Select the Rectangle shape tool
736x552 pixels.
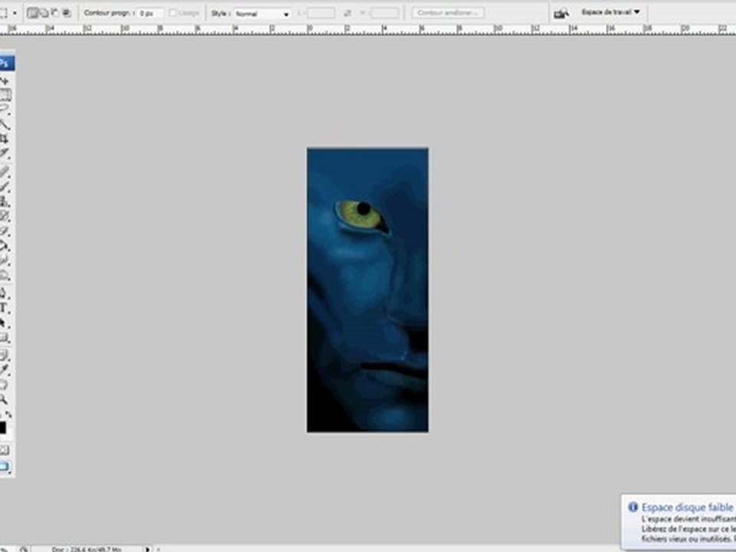click(x=5, y=338)
